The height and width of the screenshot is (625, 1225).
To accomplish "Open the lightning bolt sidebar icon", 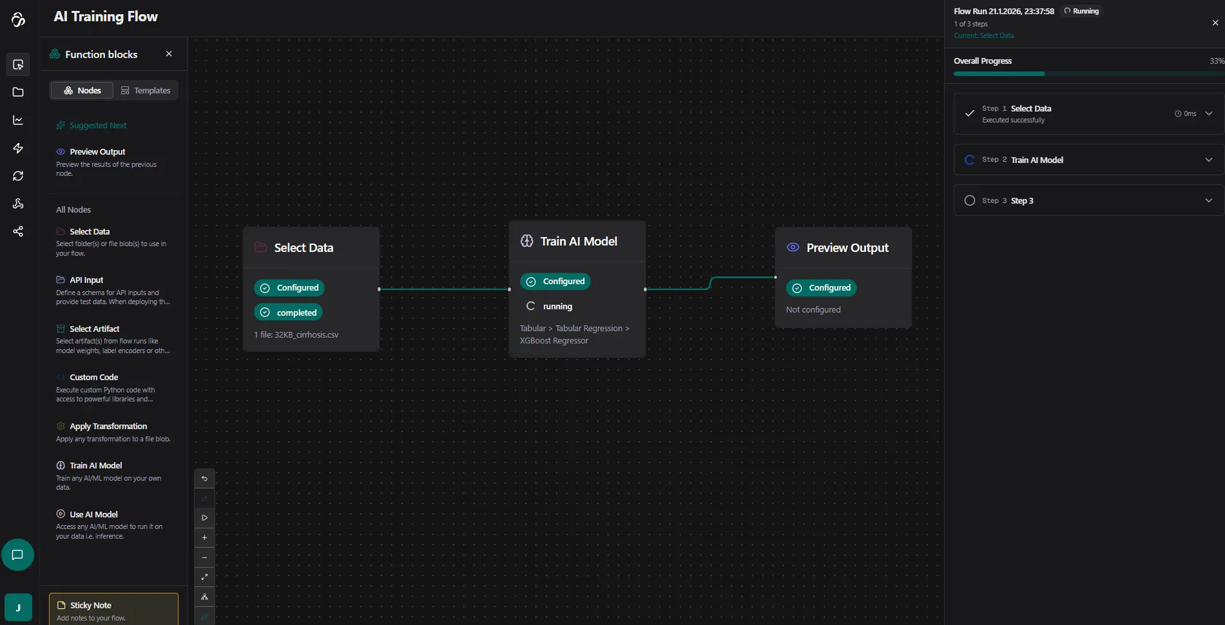I will tap(18, 148).
